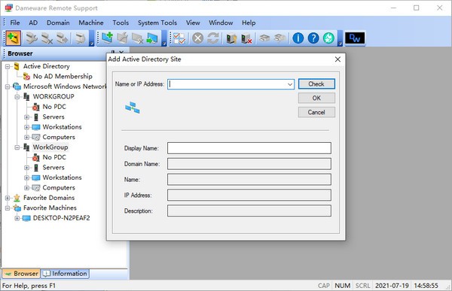Image resolution: width=452 pixels, height=291 pixels.
Task: Click the green update globe icon
Action: coord(328,38)
